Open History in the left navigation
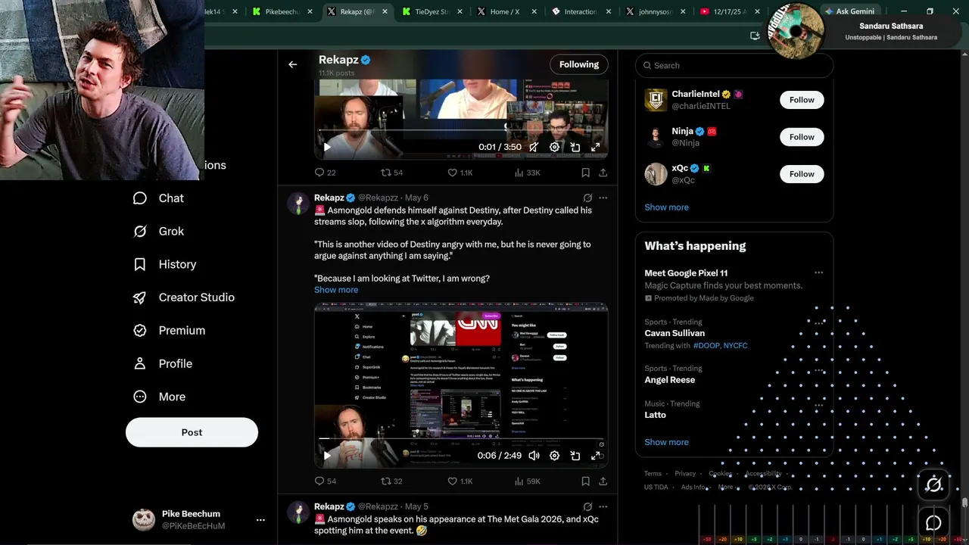The image size is (969, 545). 164,264
